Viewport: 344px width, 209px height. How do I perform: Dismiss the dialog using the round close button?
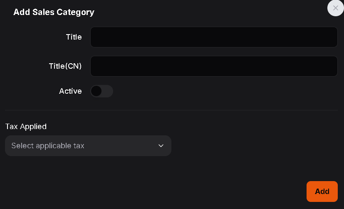click(335, 8)
